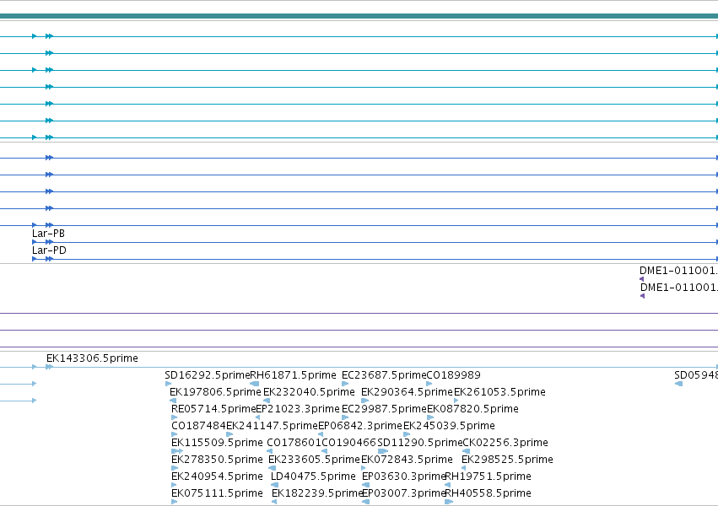The width and height of the screenshot is (718, 506).
Task: Click the EK115509.5prime label
Action: 217,443
